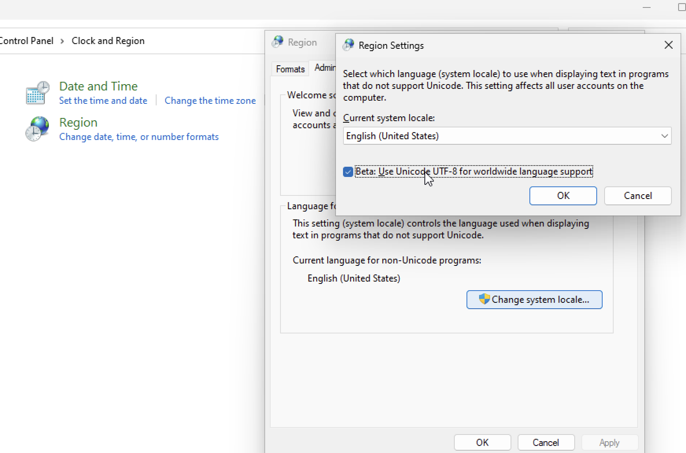Cancel the Region Settings dialog
Viewport: 686px width, 453px height.
tap(638, 195)
